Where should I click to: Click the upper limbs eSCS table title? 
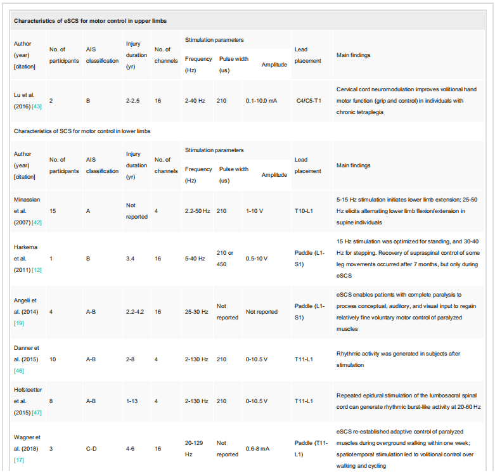pyautogui.click(x=90, y=21)
